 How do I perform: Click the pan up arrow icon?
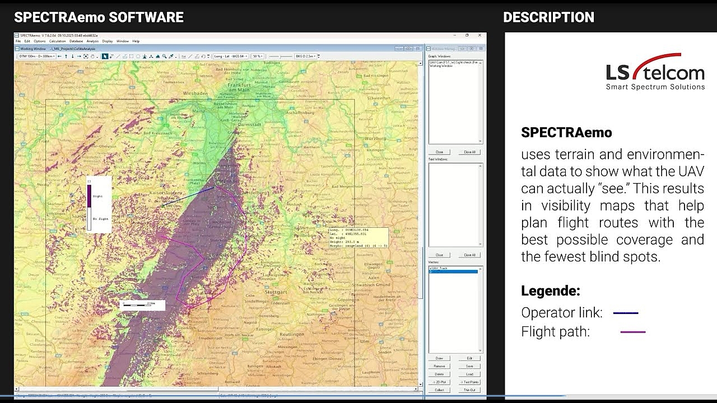[66, 56]
